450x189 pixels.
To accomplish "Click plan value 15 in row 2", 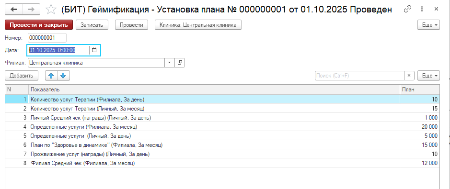I will click(x=435, y=109).
